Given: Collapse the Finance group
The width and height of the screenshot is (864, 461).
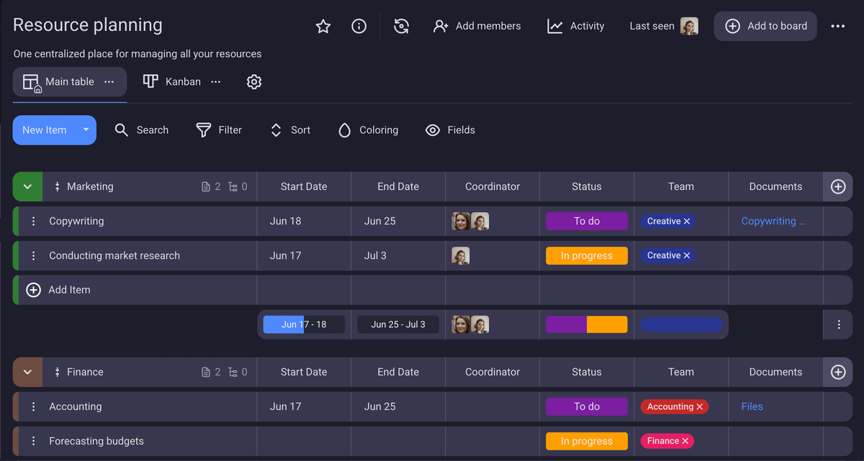Looking at the screenshot, I should point(27,373).
